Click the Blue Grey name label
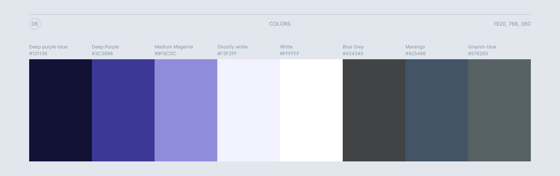The width and height of the screenshot is (560, 176). point(353,47)
